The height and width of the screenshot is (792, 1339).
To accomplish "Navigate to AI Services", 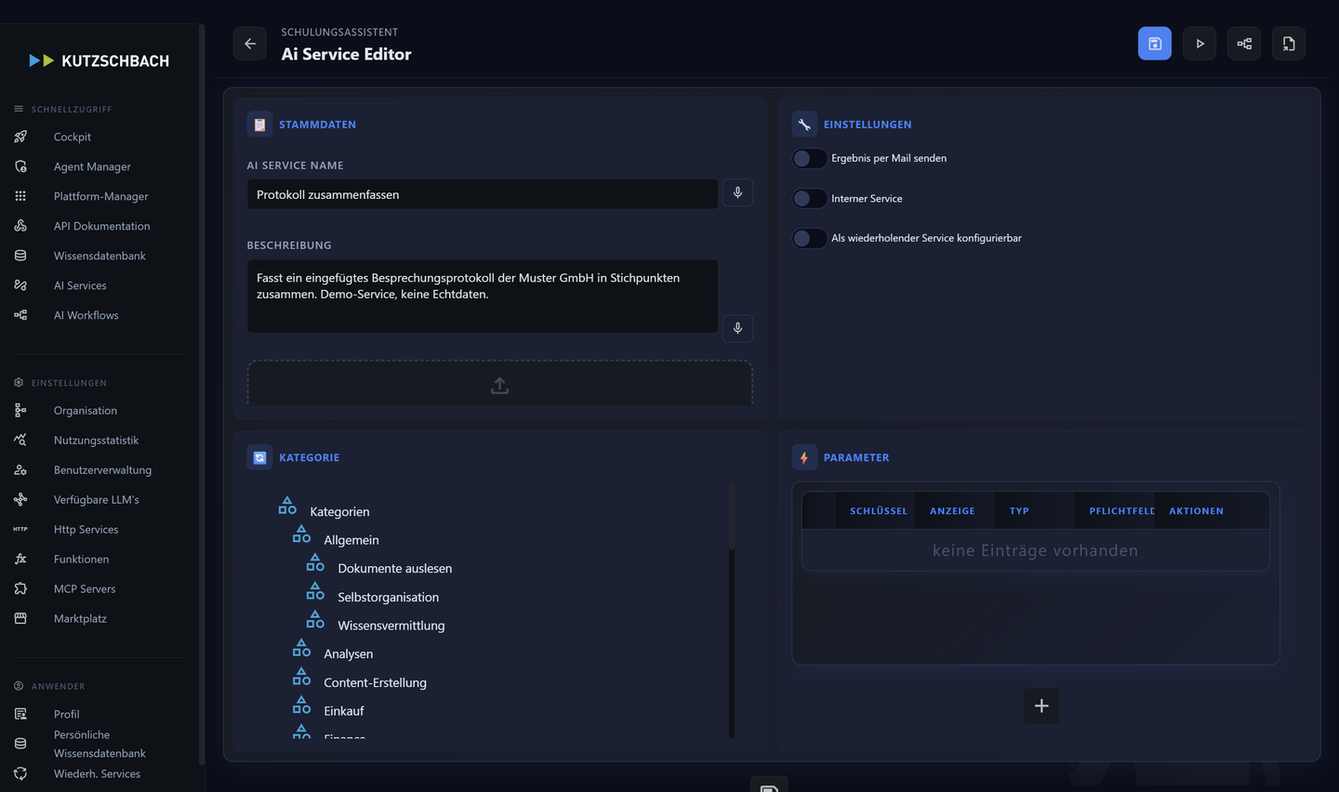I will click(x=80, y=285).
